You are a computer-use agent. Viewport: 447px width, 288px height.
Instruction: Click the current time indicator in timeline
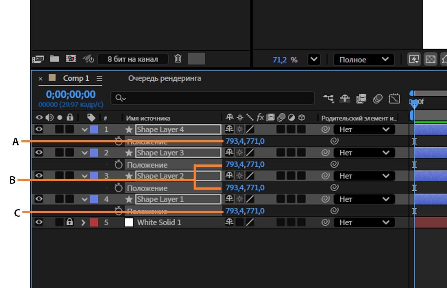point(414,105)
